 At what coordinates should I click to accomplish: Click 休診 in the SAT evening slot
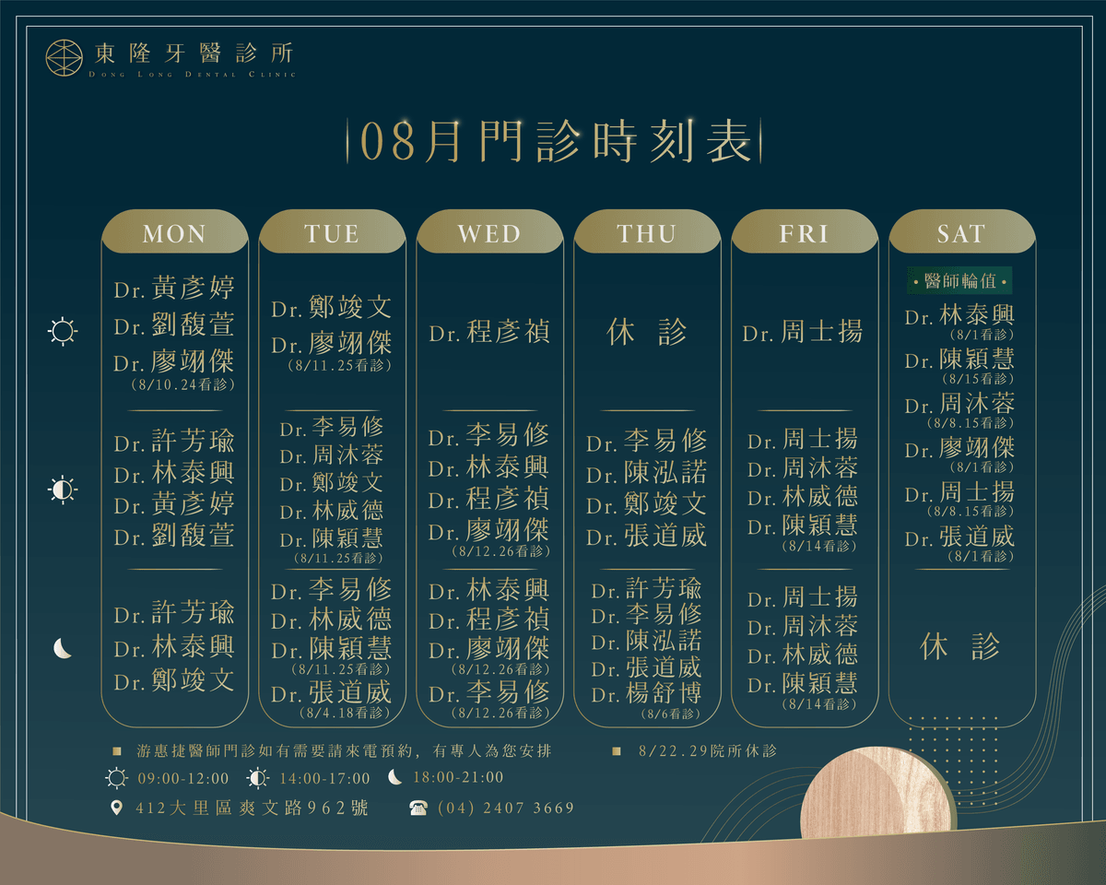(960, 647)
